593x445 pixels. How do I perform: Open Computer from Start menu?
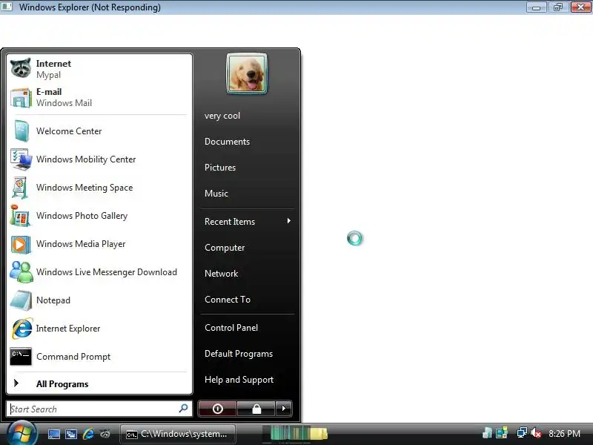coord(225,248)
